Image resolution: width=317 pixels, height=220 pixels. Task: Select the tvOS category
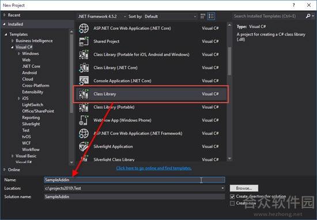click(27, 136)
